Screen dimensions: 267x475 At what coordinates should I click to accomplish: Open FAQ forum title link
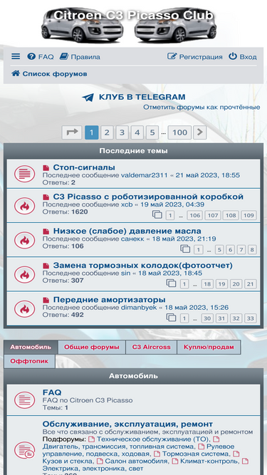pos(52,392)
